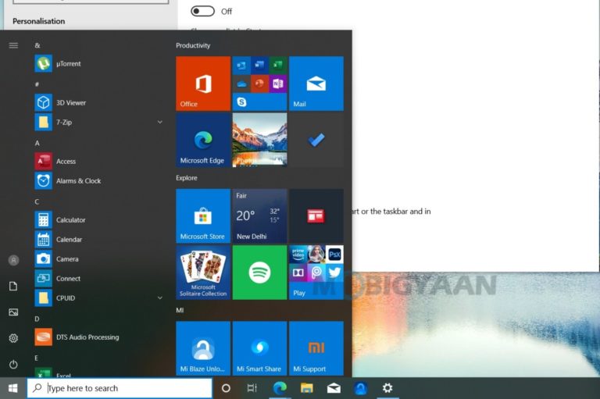Open the Play tile folder
Screen dimensions: 600x399
[x=316, y=273]
